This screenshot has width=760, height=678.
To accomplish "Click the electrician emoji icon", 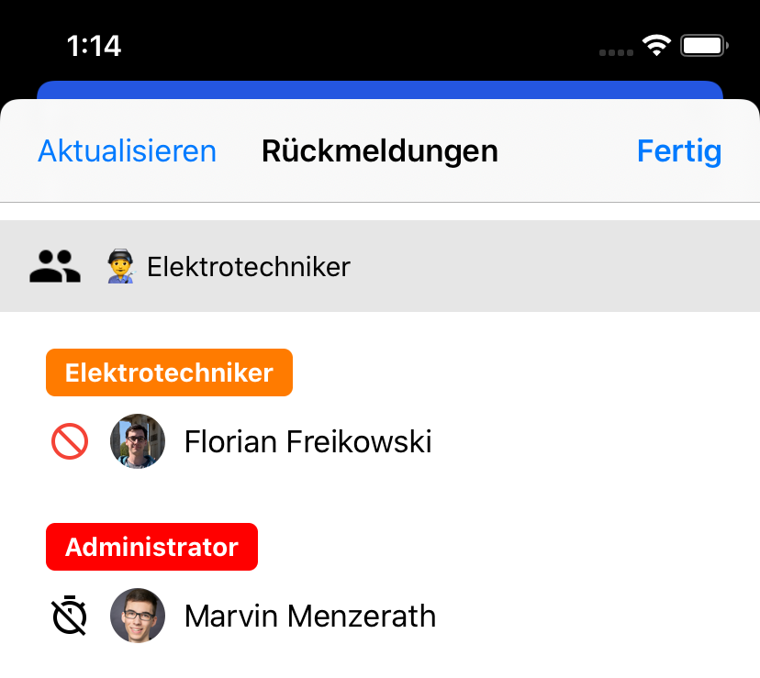I will click(x=121, y=267).
